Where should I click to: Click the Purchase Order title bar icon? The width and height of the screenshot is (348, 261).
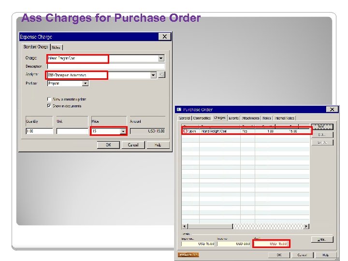(179, 109)
